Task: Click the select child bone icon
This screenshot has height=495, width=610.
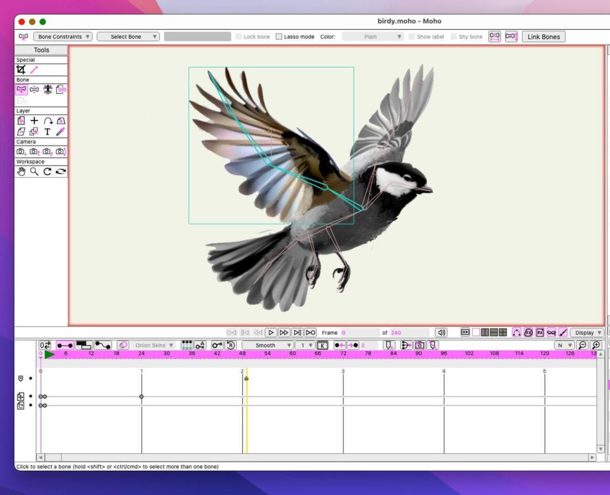Action: pyautogui.click(x=495, y=37)
